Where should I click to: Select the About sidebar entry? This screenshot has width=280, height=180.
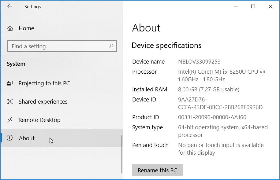pos(27,138)
